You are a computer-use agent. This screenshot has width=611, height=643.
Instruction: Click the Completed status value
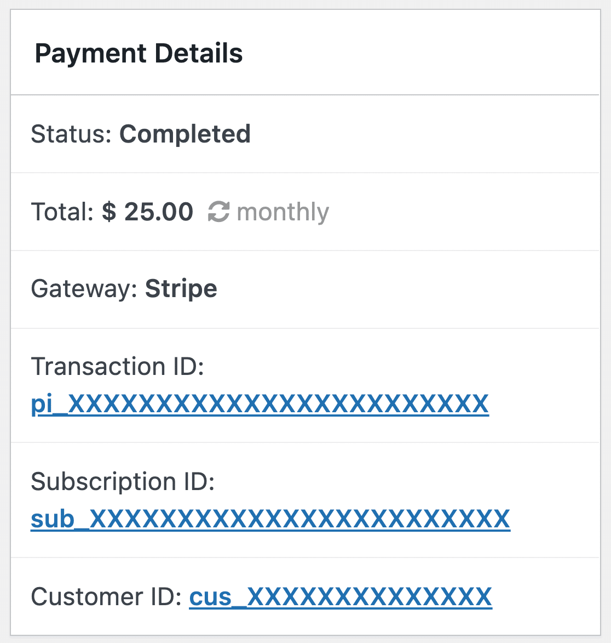pos(185,134)
